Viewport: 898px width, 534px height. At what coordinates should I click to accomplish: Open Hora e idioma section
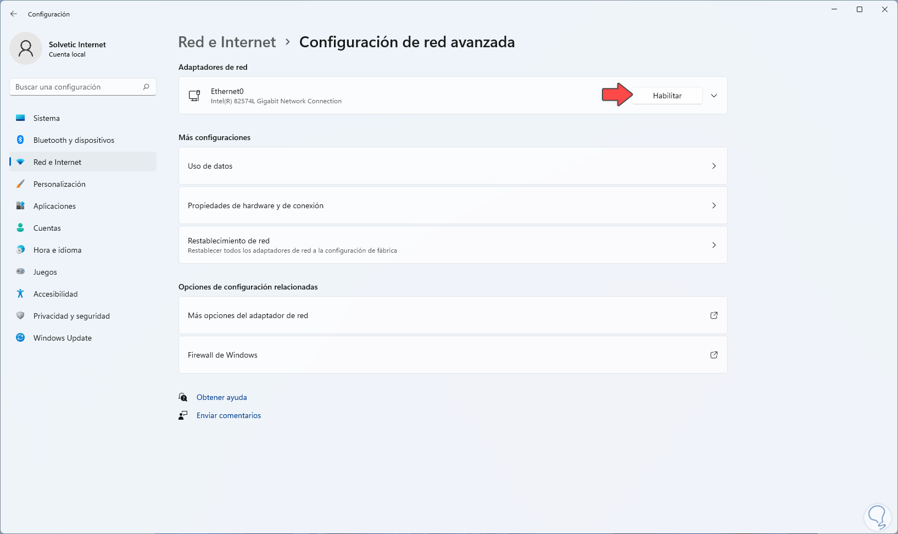point(57,250)
